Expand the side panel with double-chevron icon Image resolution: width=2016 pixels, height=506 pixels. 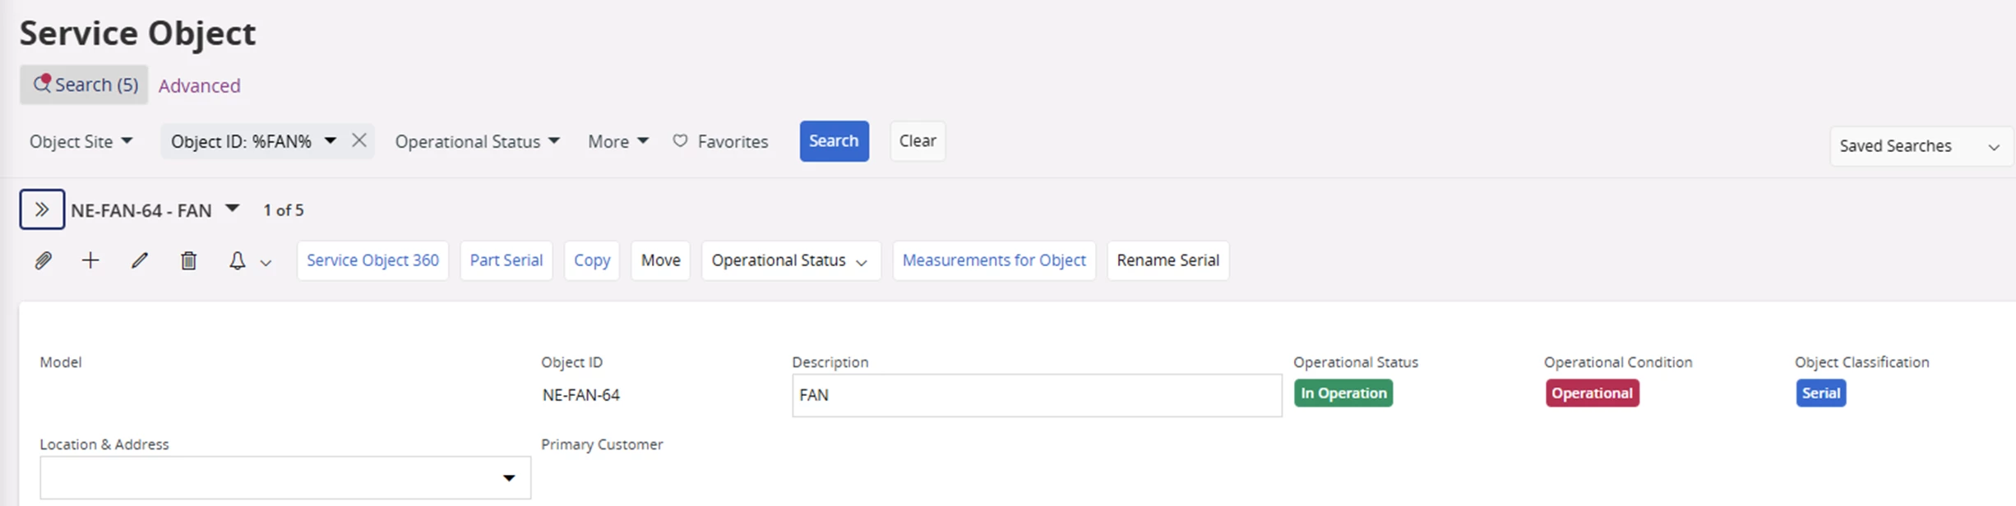click(42, 209)
